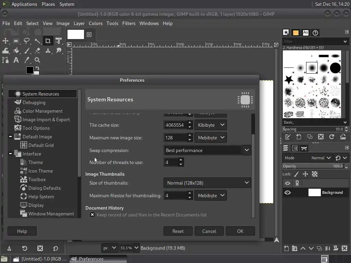The height and width of the screenshot is (263, 351).
Task: Toggle lock alpha channel icon
Action: tap(315, 174)
